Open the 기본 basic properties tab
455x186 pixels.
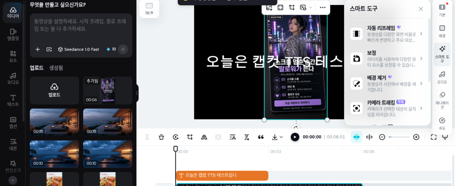[442, 10]
